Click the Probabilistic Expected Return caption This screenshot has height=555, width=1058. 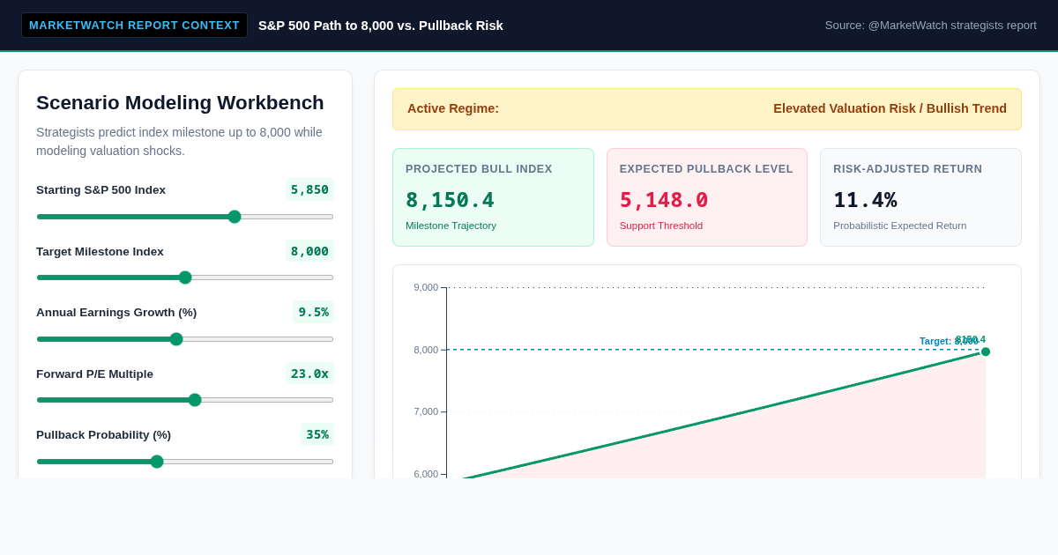pos(900,226)
